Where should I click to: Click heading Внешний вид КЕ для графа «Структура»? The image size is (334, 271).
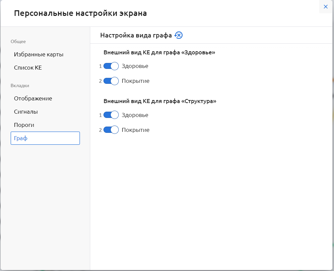tap(160, 101)
